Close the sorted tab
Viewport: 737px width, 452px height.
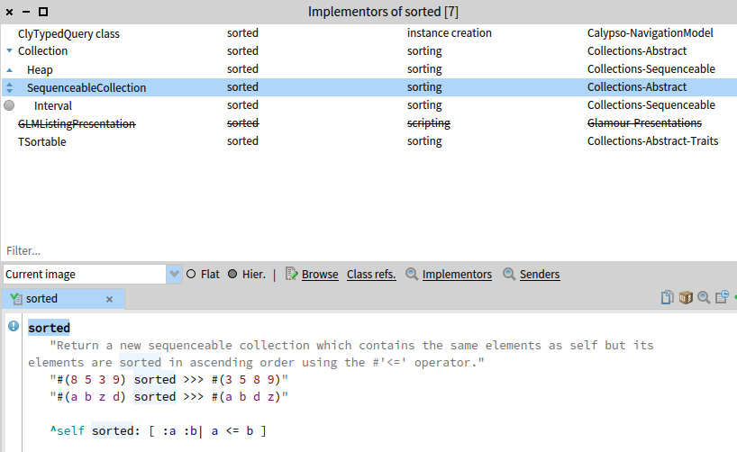(110, 299)
